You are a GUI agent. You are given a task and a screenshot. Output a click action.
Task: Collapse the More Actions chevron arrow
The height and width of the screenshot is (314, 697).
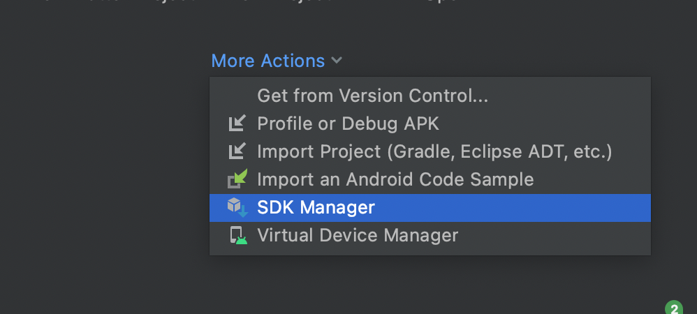click(337, 60)
